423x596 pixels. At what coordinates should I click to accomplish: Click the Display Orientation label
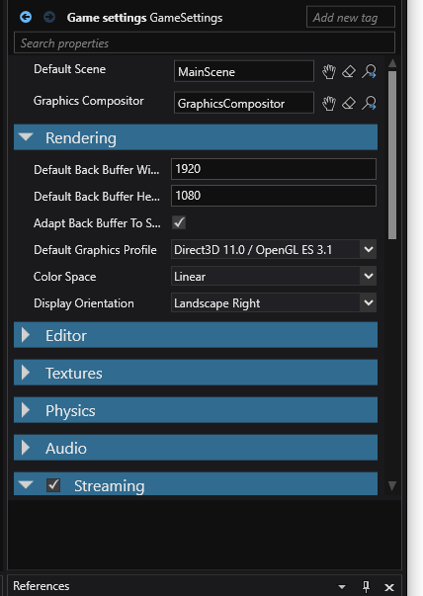(x=84, y=303)
